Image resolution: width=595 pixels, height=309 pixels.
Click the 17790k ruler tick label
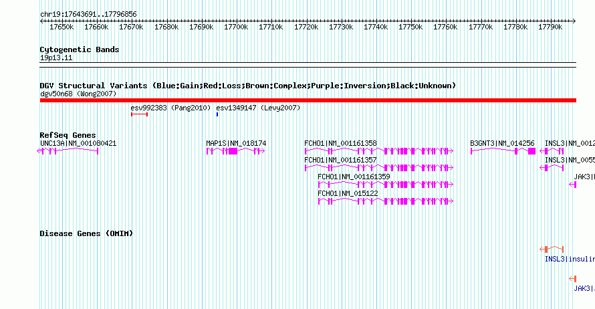(x=550, y=27)
